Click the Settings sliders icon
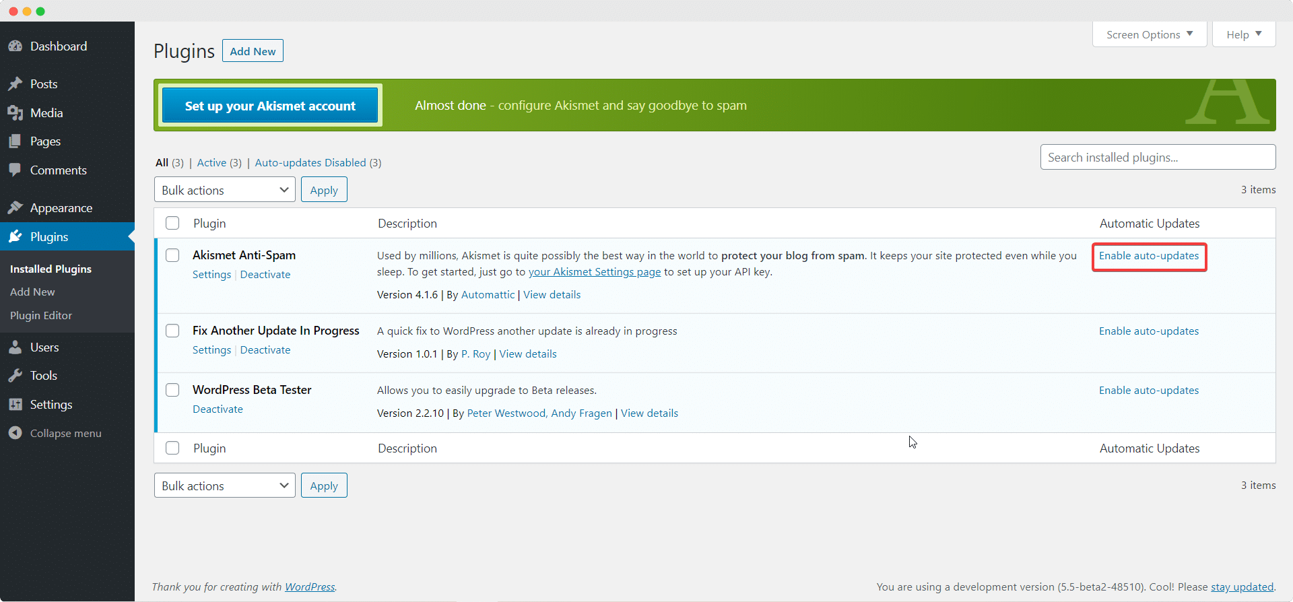This screenshot has width=1293, height=602. point(15,405)
